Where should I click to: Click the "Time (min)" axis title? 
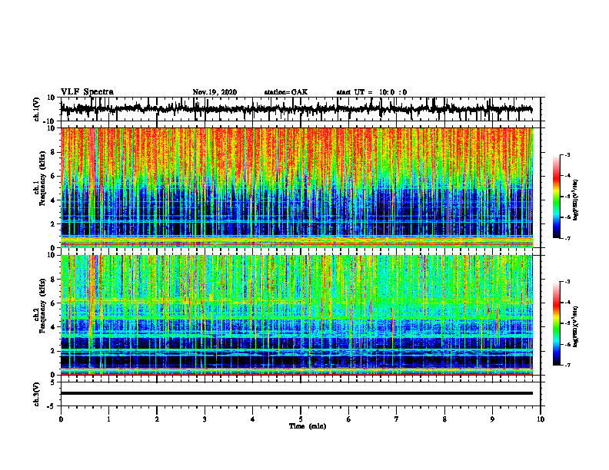[x=308, y=426]
